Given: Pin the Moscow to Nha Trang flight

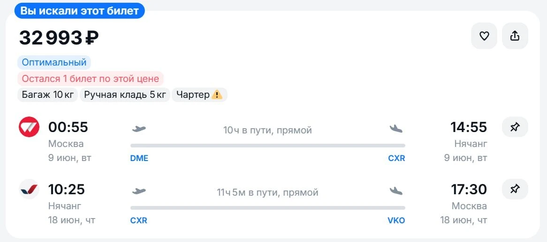Looking at the screenshot, I should (x=515, y=127).
